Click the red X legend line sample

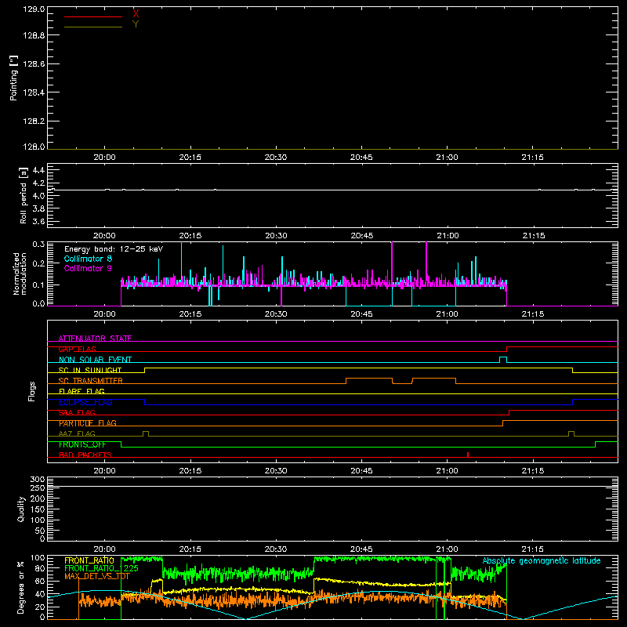(93, 16)
